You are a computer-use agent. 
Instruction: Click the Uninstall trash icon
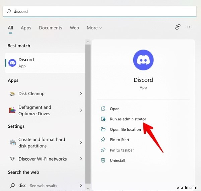103,161
